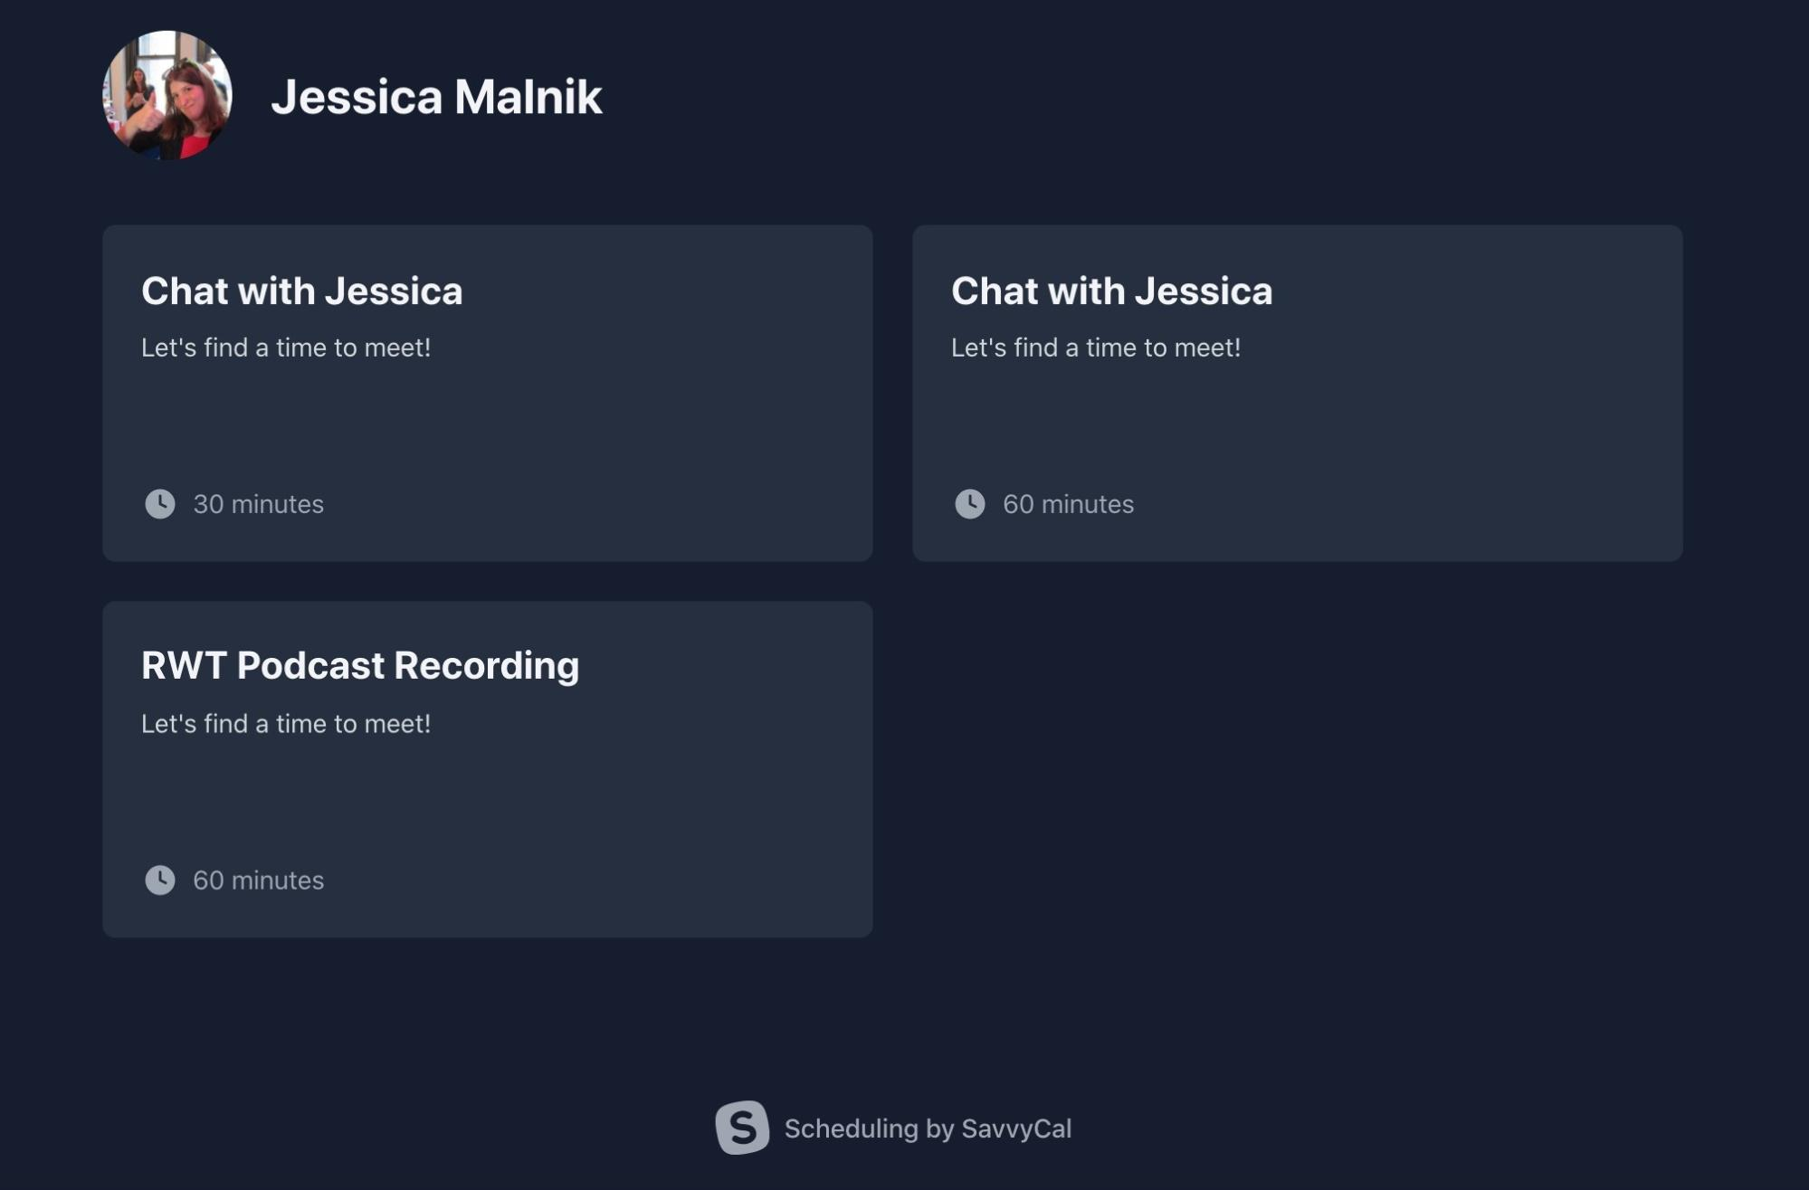Follow the "Scheduling by SavvyCal" footer link

click(928, 1128)
